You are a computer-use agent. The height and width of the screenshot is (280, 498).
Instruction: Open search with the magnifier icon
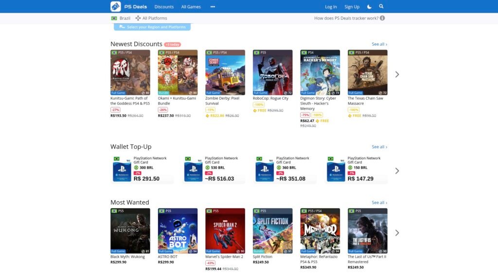(381, 6)
